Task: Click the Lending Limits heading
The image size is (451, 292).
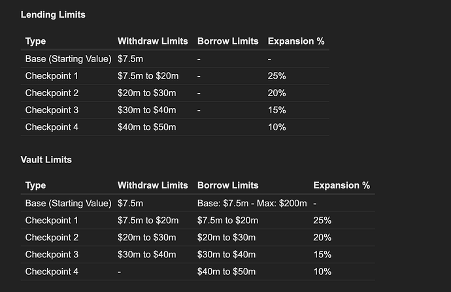Action: click(x=53, y=14)
